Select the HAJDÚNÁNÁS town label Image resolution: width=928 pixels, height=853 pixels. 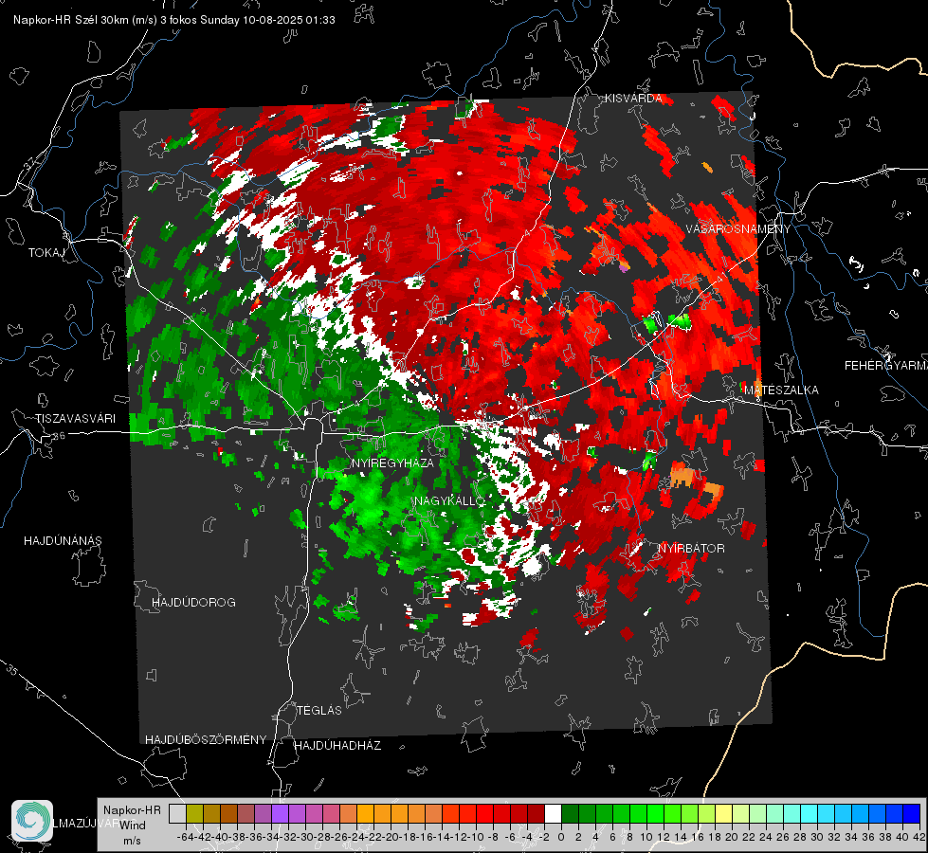(x=63, y=540)
